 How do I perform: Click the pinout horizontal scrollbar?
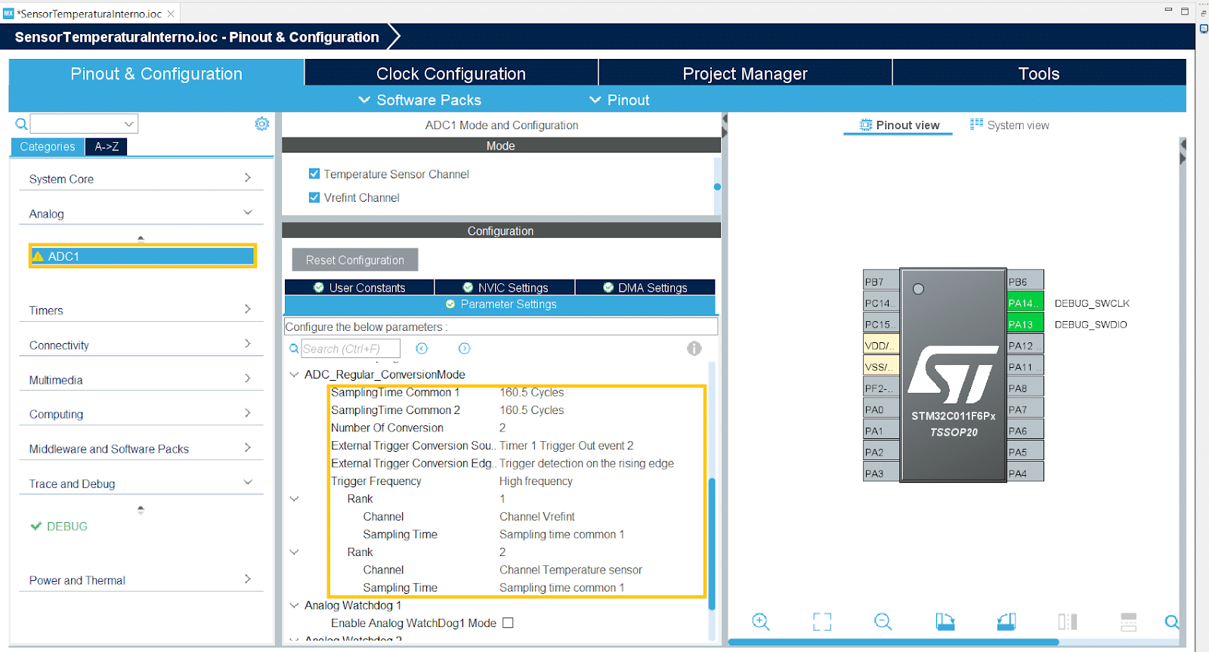tap(893, 642)
